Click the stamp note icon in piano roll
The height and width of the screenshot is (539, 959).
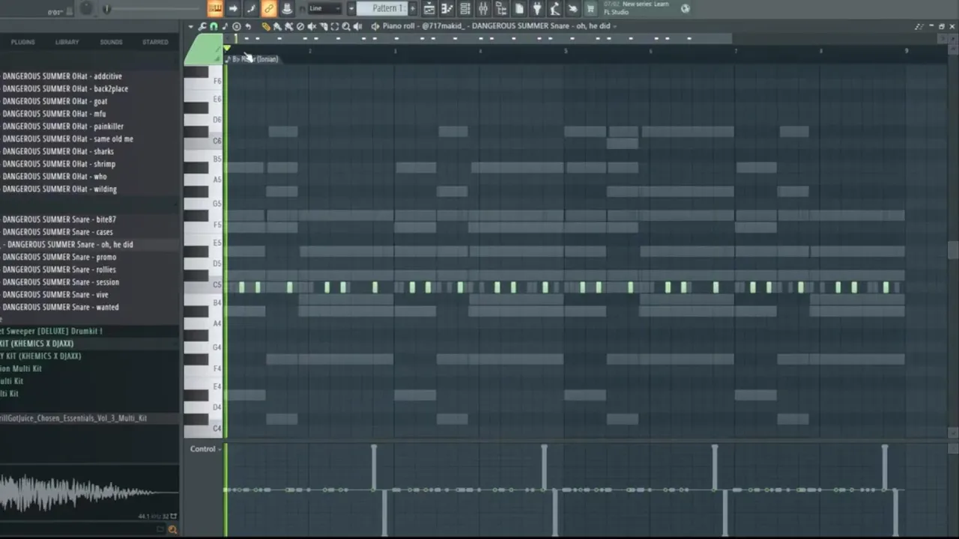(225, 26)
